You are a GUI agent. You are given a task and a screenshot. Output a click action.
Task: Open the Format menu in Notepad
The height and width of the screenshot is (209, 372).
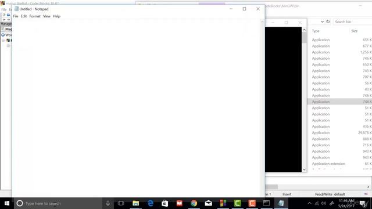click(35, 16)
